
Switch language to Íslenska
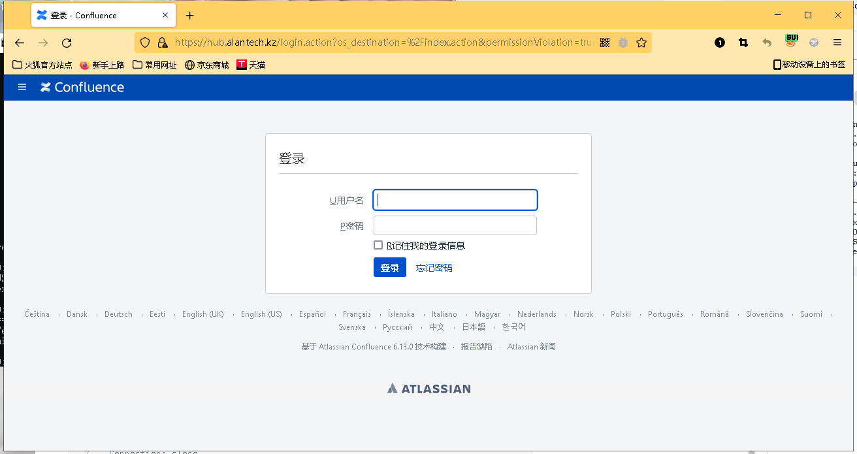(x=401, y=314)
